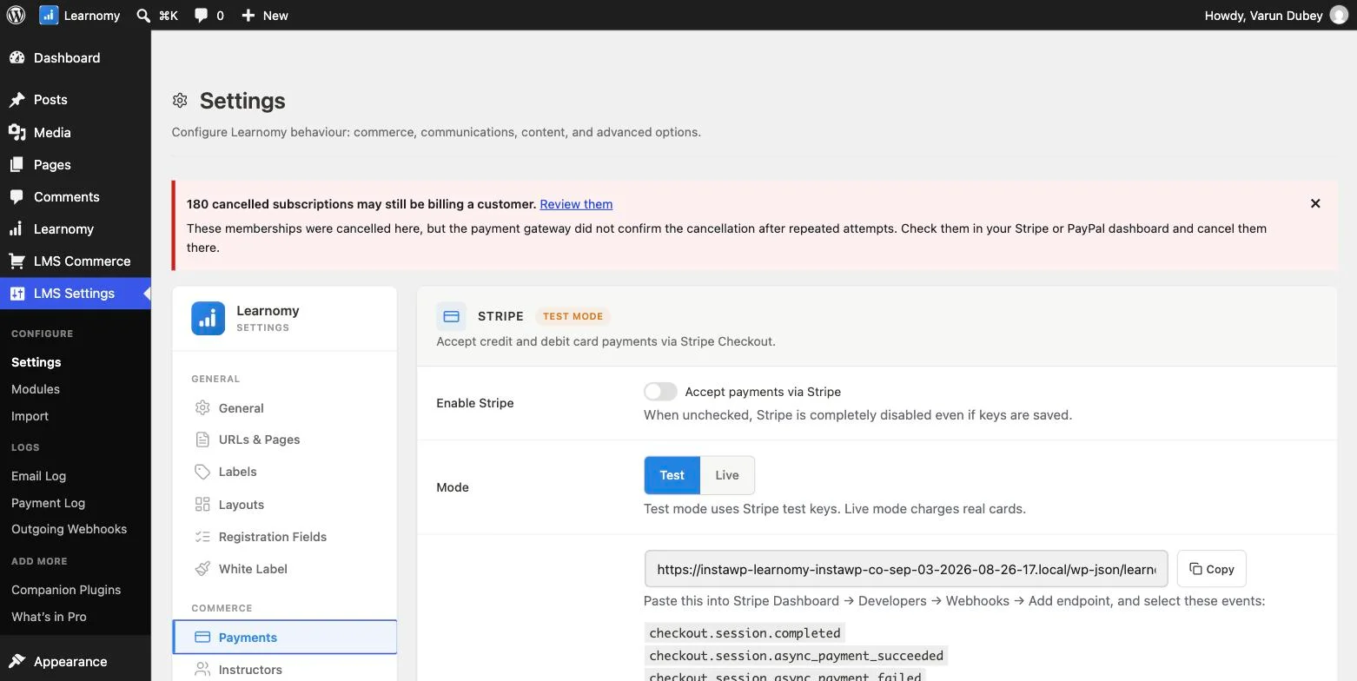Image resolution: width=1357 pixels, height=681 pixels.
Task: Open Settings in the sidebar submenu
Action: point(36,362)
